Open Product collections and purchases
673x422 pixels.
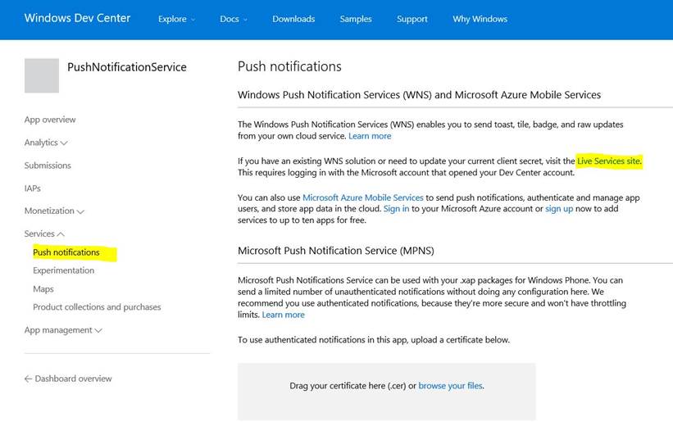tap(97, 307)
